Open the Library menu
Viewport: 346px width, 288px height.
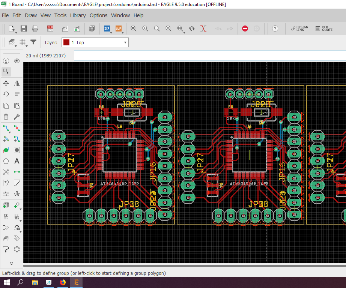tap(78, 15)
